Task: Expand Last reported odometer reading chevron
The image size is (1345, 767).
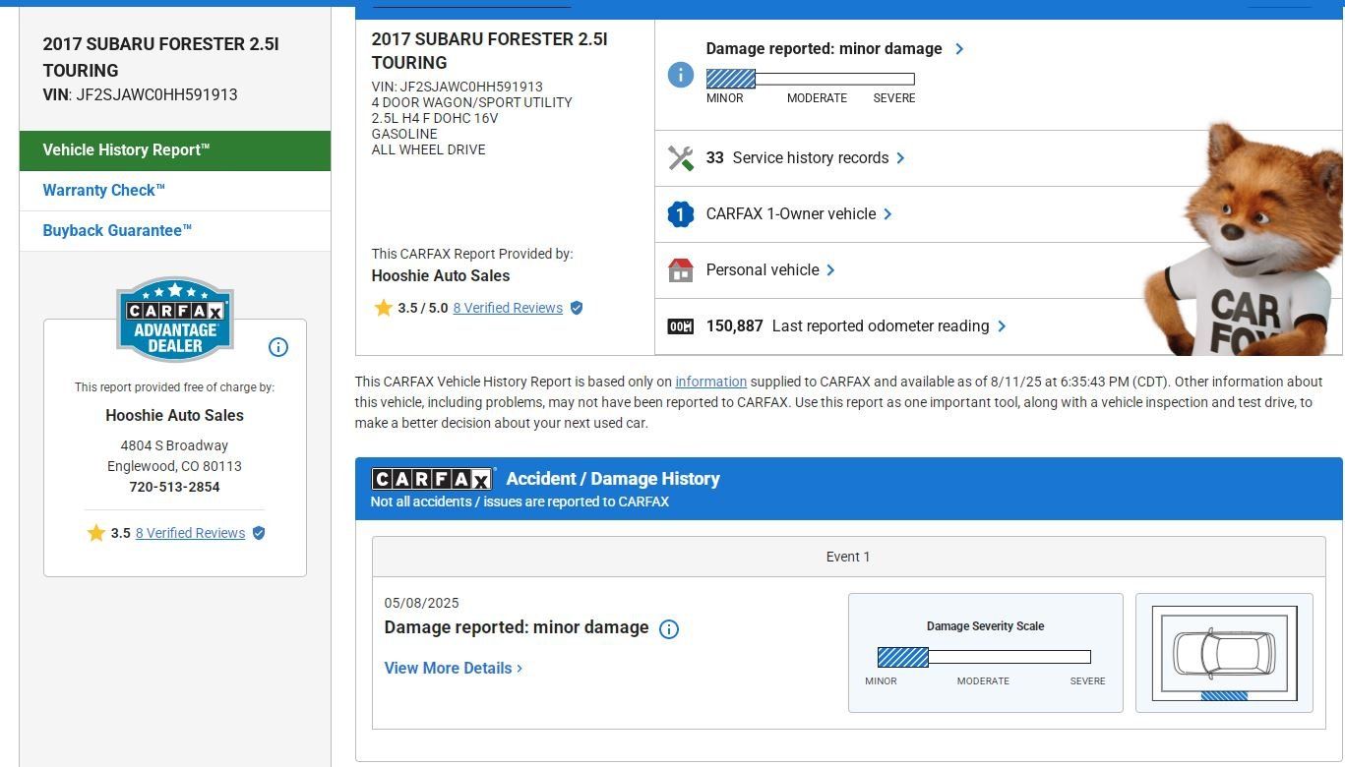Action: pos(1002,326)
